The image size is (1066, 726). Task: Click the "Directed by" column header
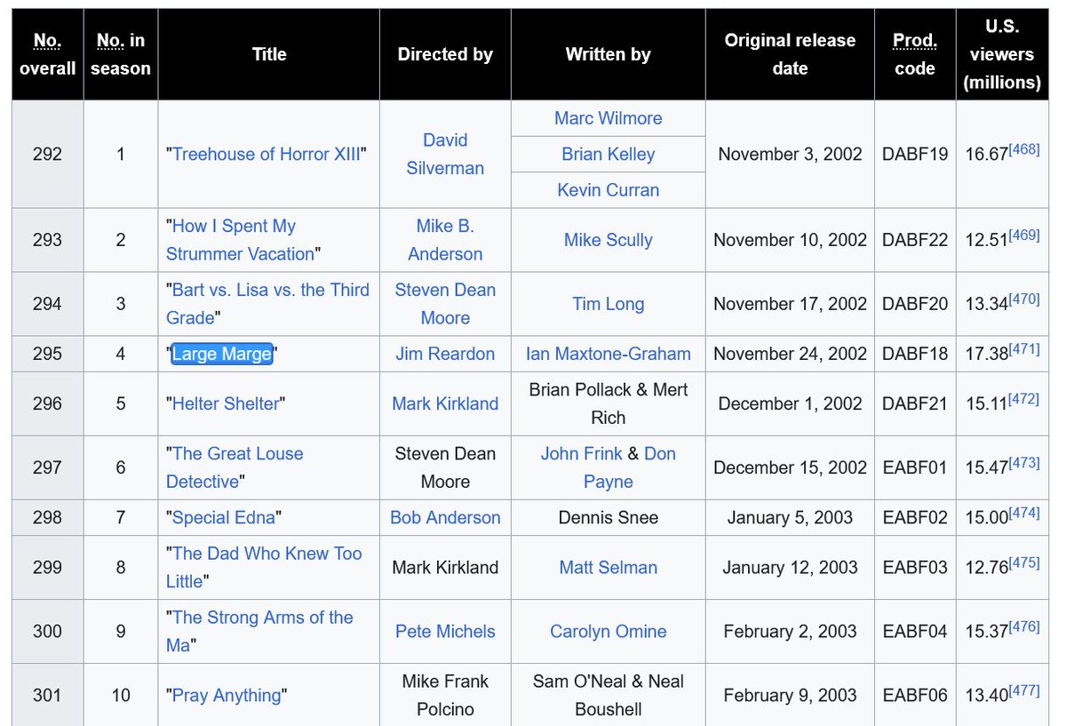(445, 54)
